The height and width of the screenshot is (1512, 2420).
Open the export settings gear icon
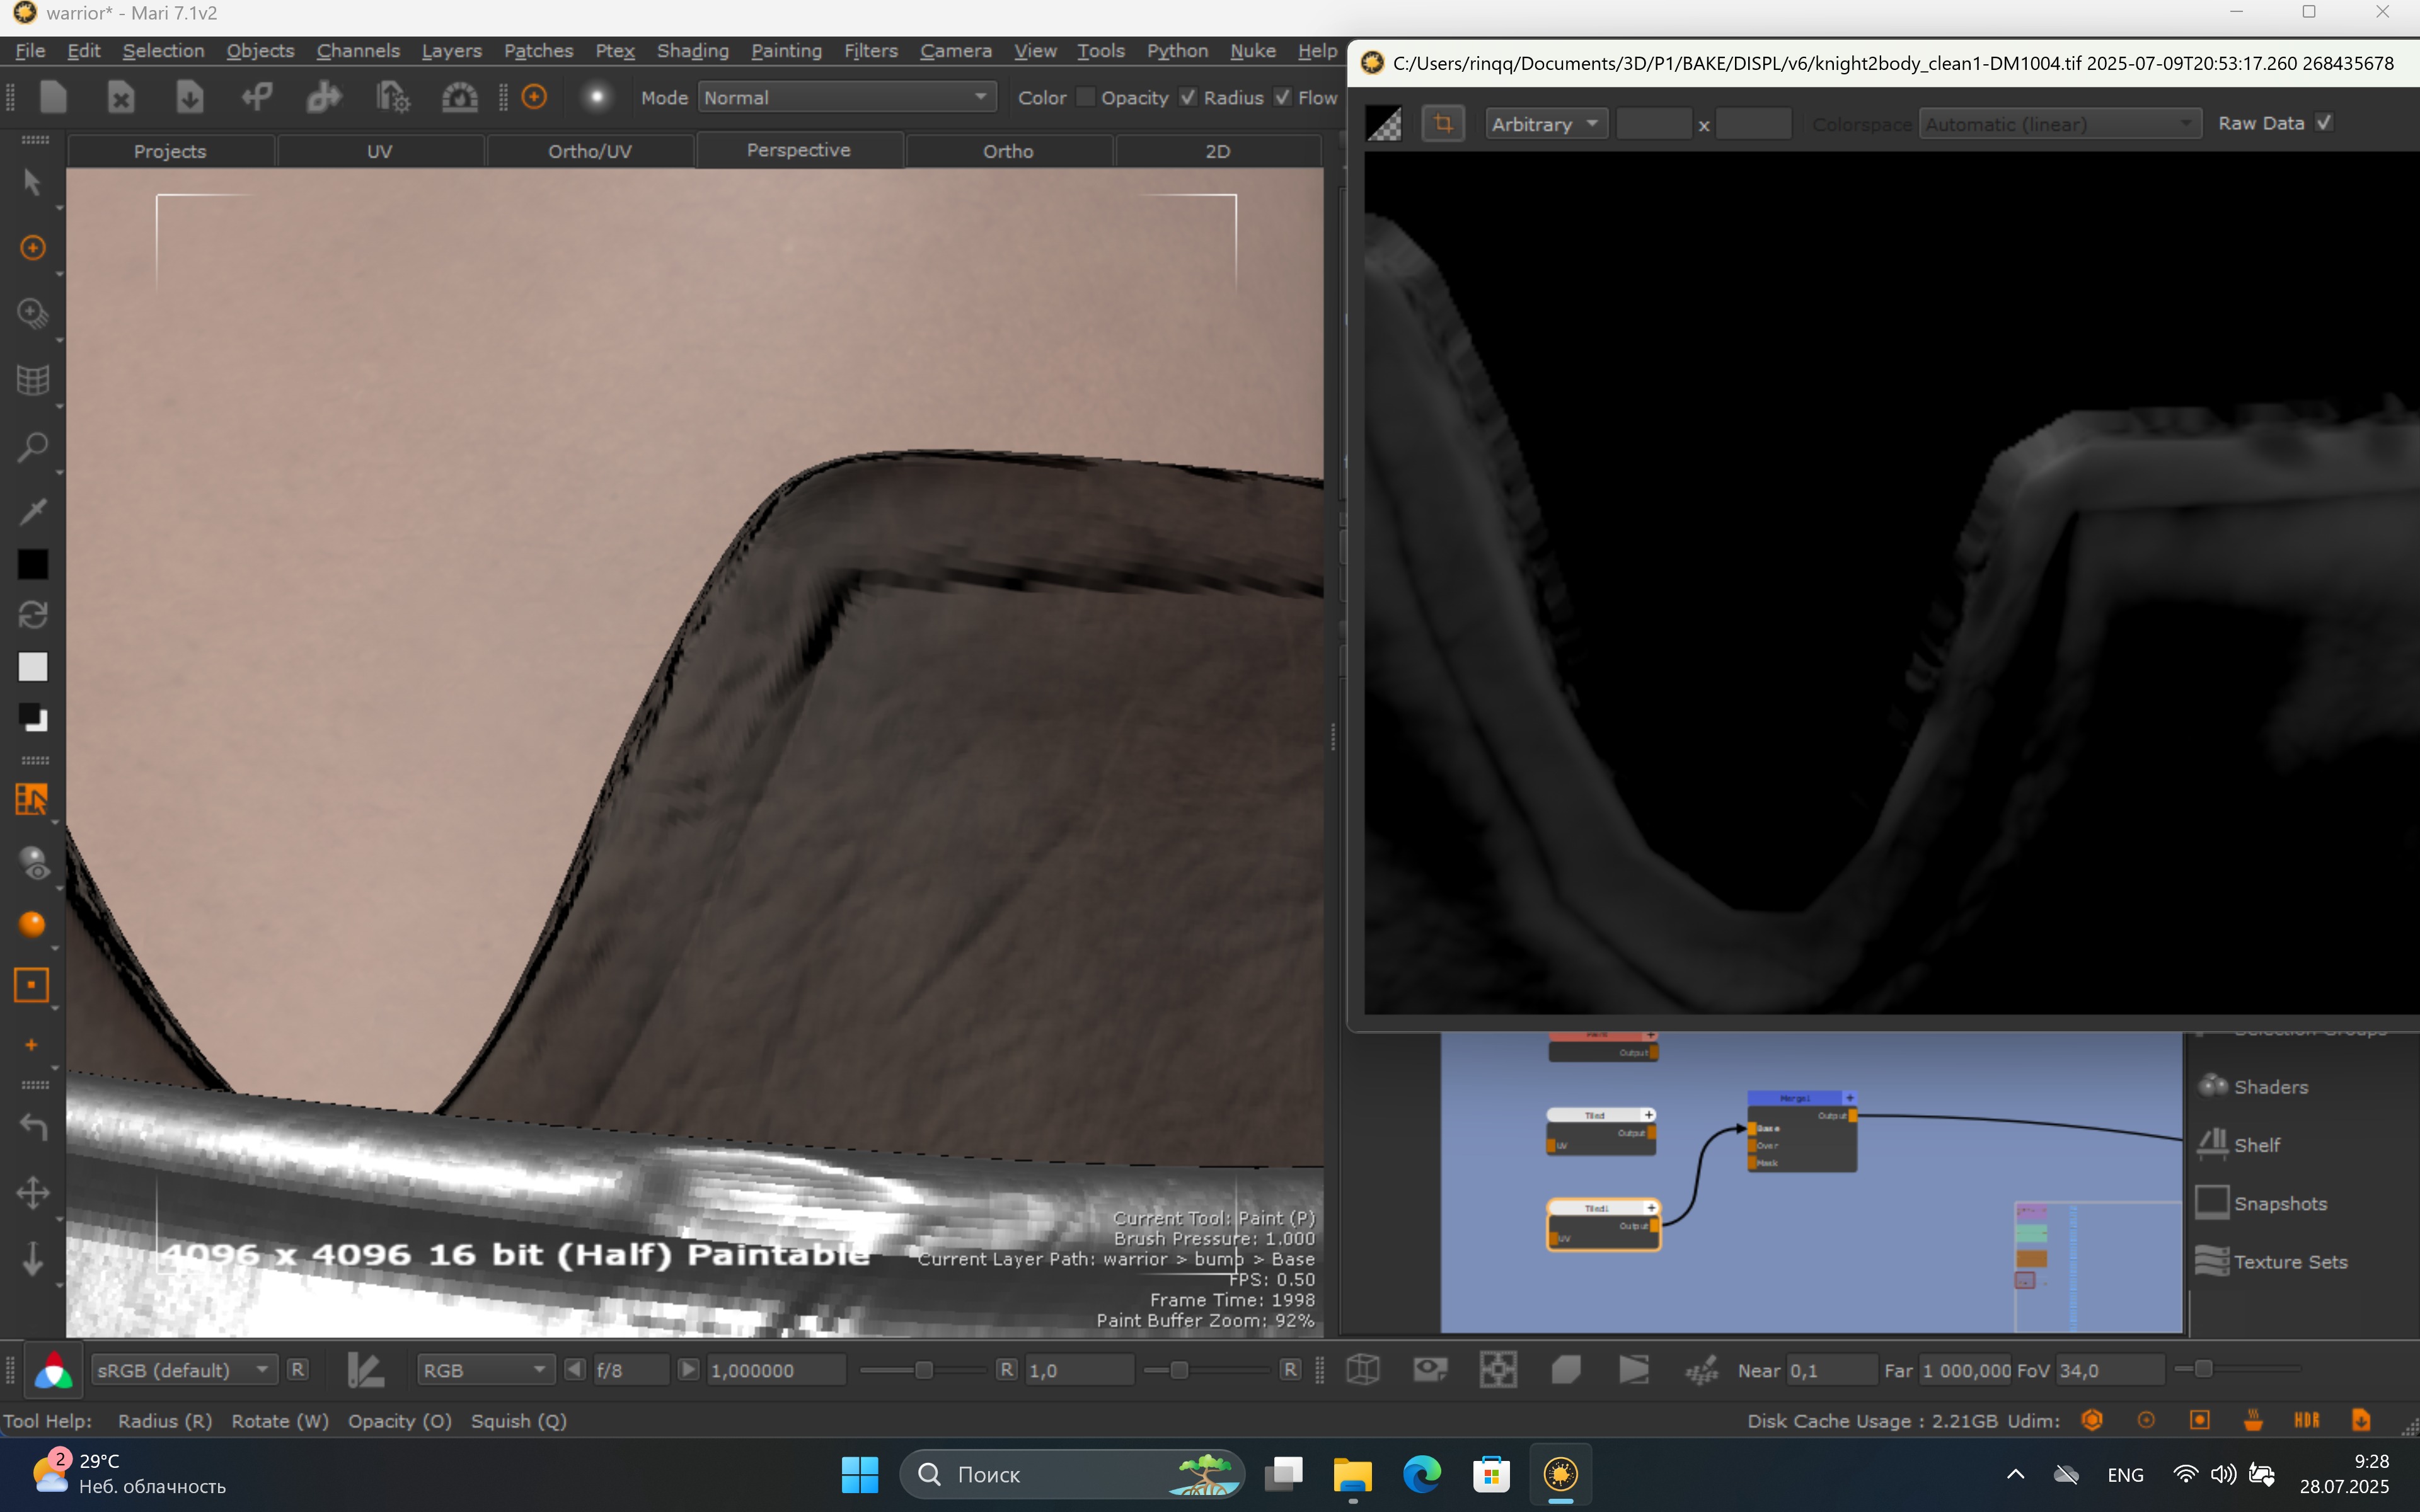[x=392, y=97]
